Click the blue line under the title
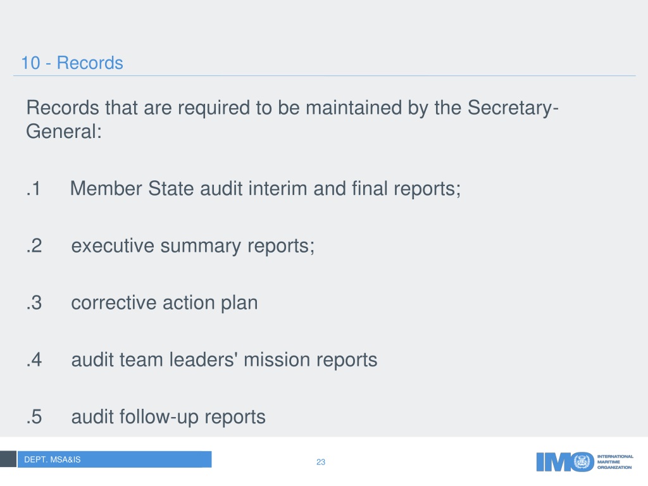Image resolution: width=648 pixels, height=486 pixels. (324, 76)
